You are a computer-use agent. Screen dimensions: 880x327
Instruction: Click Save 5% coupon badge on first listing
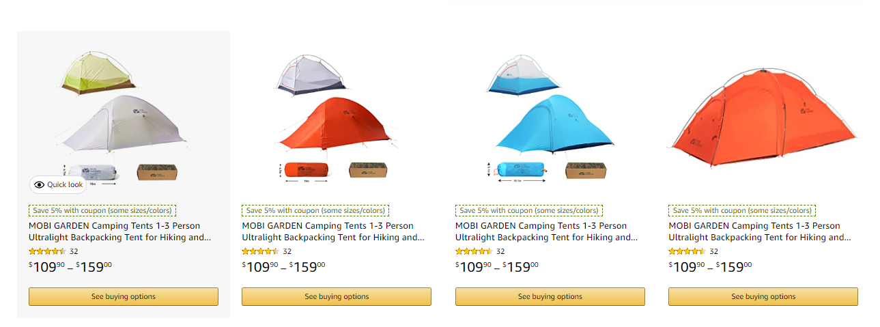pyautogui.click(x=102, y=211)
